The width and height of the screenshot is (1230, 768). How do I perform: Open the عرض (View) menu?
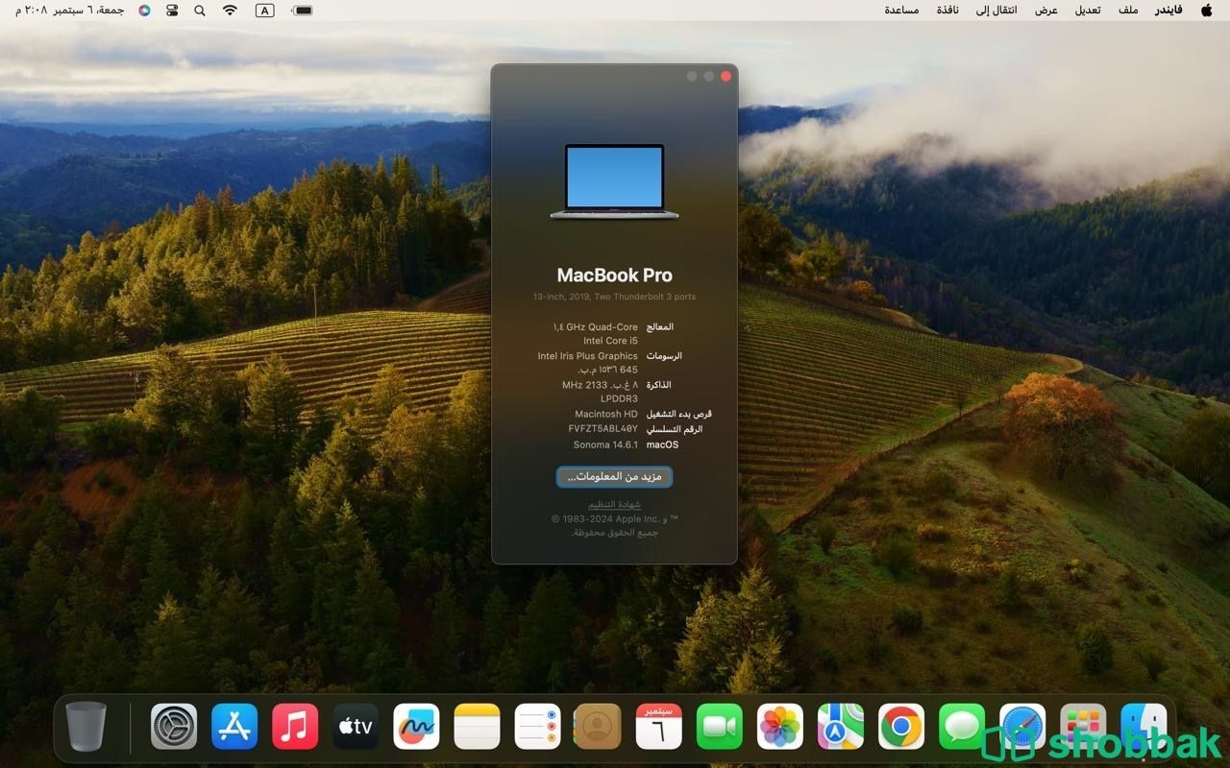pos(1046,10)
